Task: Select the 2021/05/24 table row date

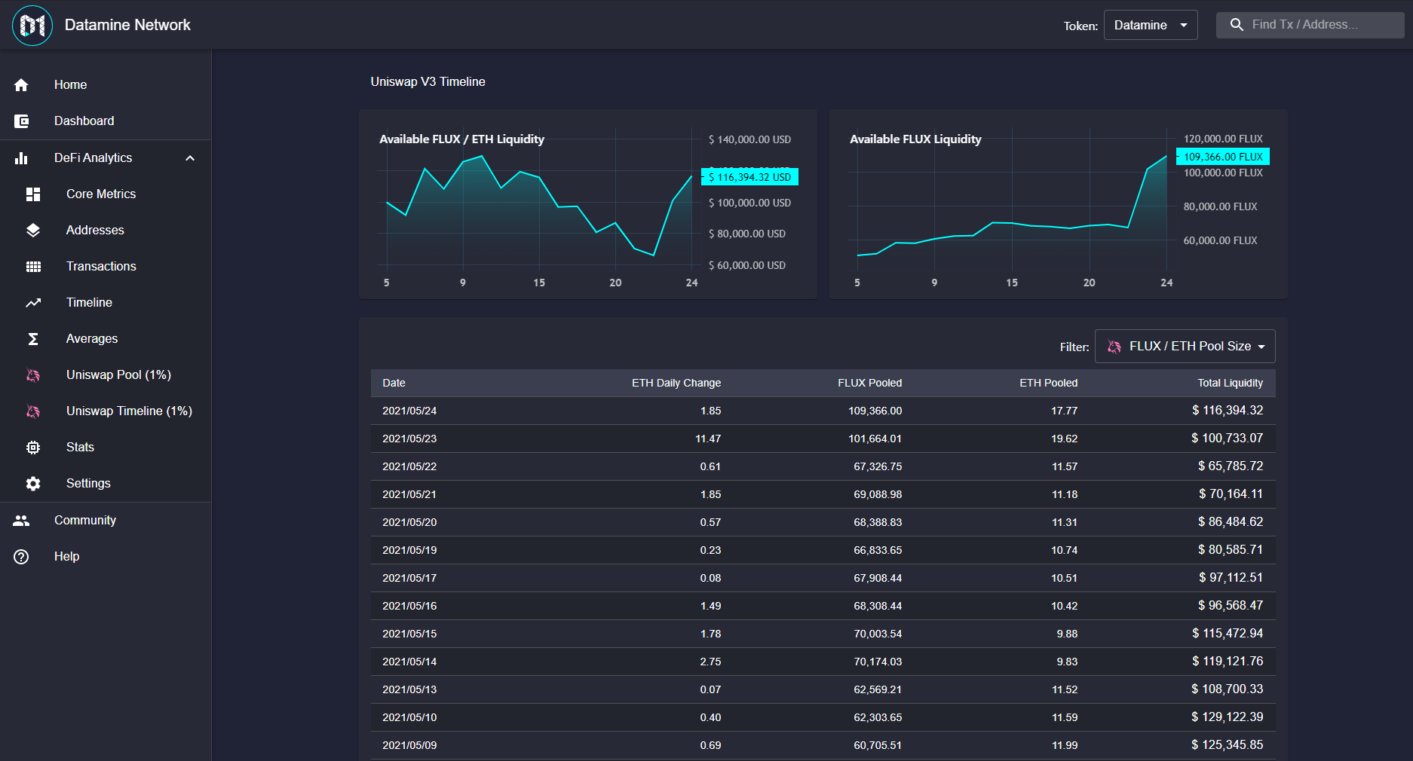Action: pos(409,411)
